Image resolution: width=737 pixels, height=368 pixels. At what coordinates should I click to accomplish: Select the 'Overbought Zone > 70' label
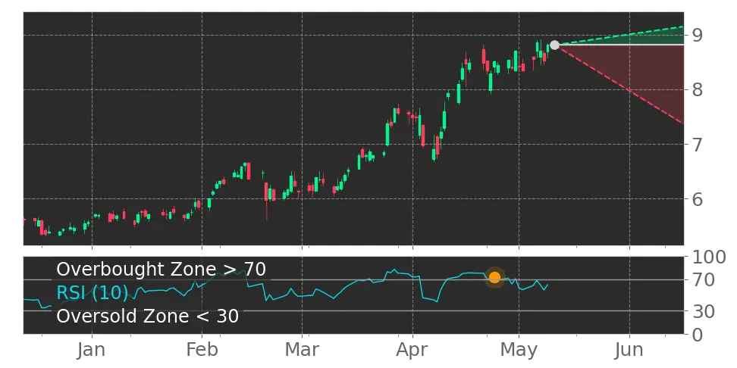click(162, 270)
